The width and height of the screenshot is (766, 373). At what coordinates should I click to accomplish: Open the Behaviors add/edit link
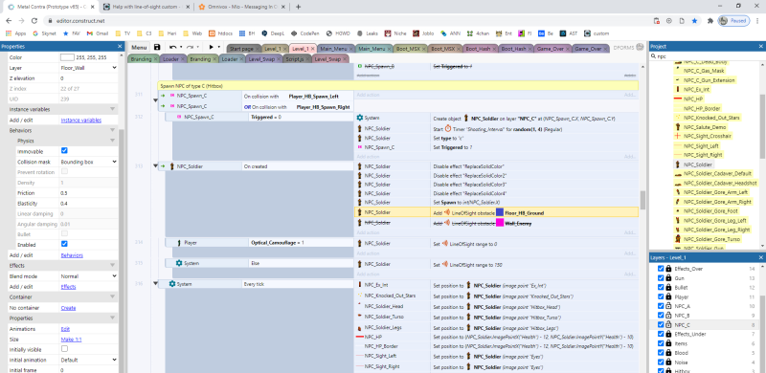72,255
